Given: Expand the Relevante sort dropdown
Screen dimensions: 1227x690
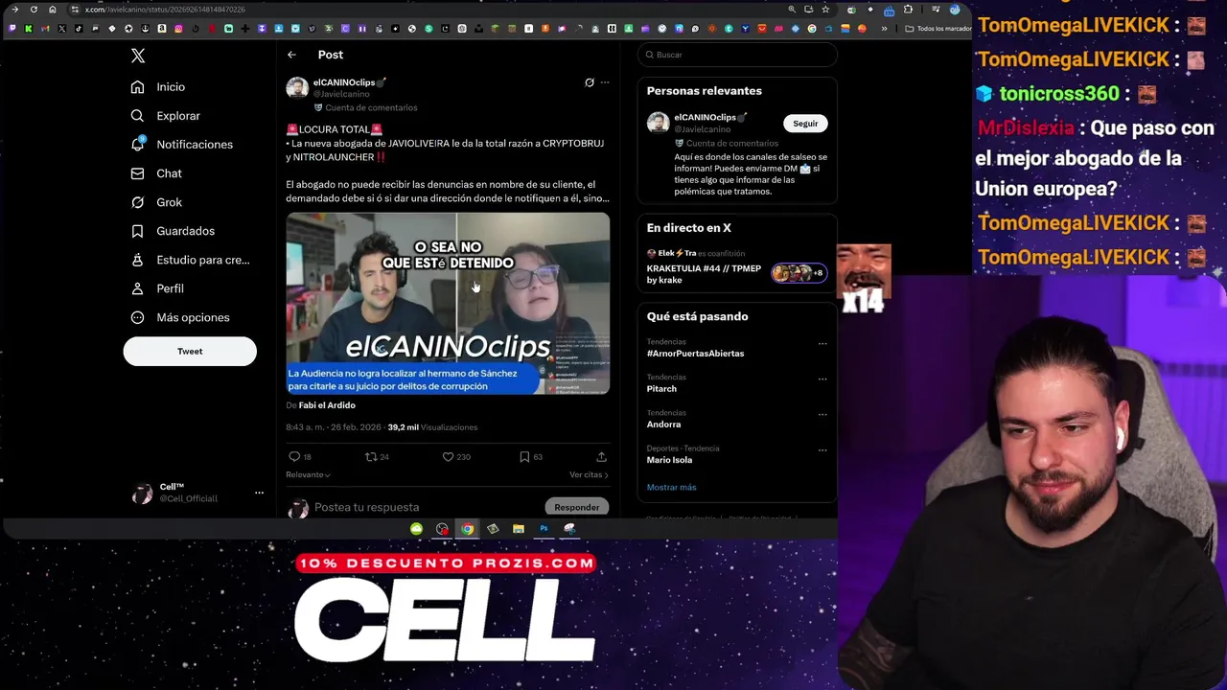Looking at the screenshot, I should click(308, 474).
